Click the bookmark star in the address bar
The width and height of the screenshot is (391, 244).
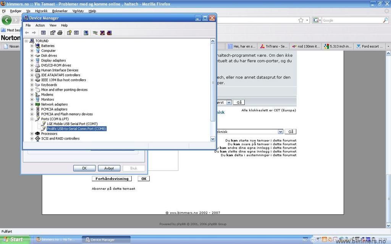301,21
